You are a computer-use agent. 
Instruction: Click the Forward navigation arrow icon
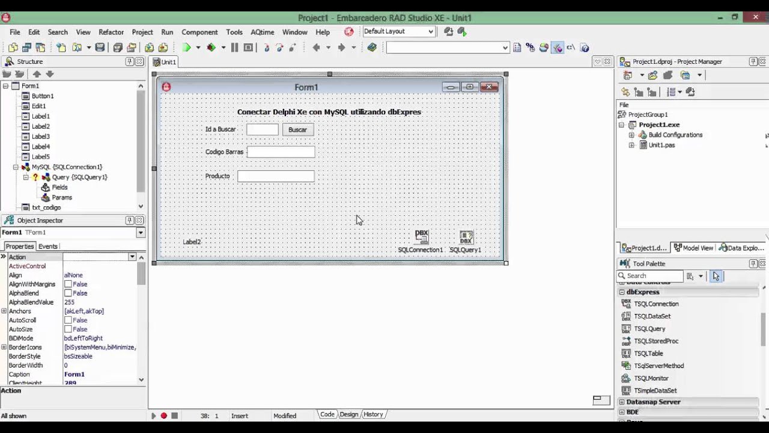click(x=341, y=48)
